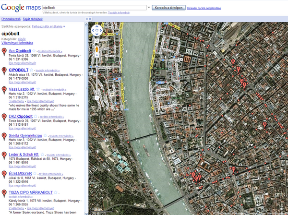Click the red marker H beside TISZA CIPO MÁRKABOLT
Image resolution: width=288 pixels, height=215 pixels.
tap(4, 193)
